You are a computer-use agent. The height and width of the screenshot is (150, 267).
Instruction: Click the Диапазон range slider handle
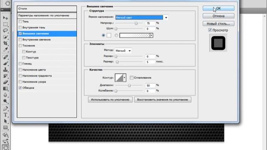[129, 85]
